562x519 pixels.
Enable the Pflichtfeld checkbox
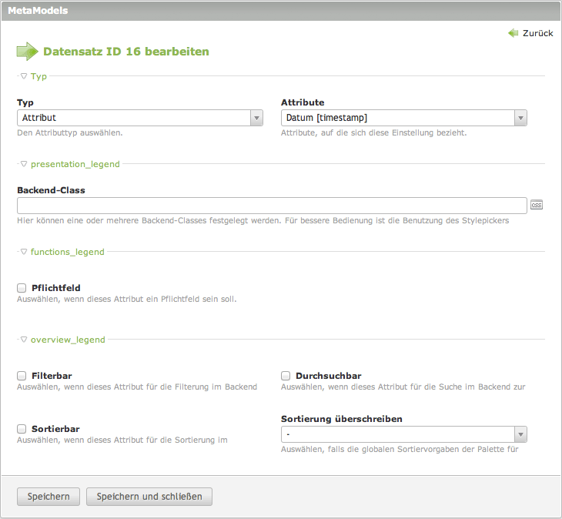22,288
